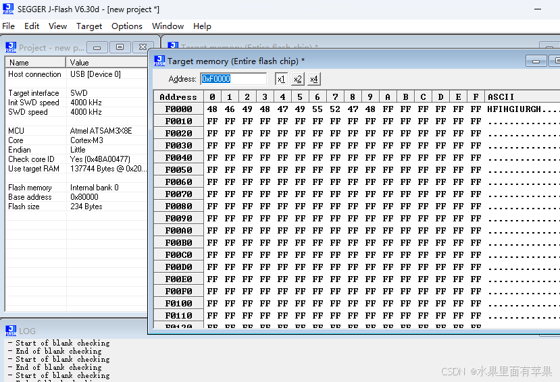Open the View menu
Screen dimensions: 560x382
[57, 26]
